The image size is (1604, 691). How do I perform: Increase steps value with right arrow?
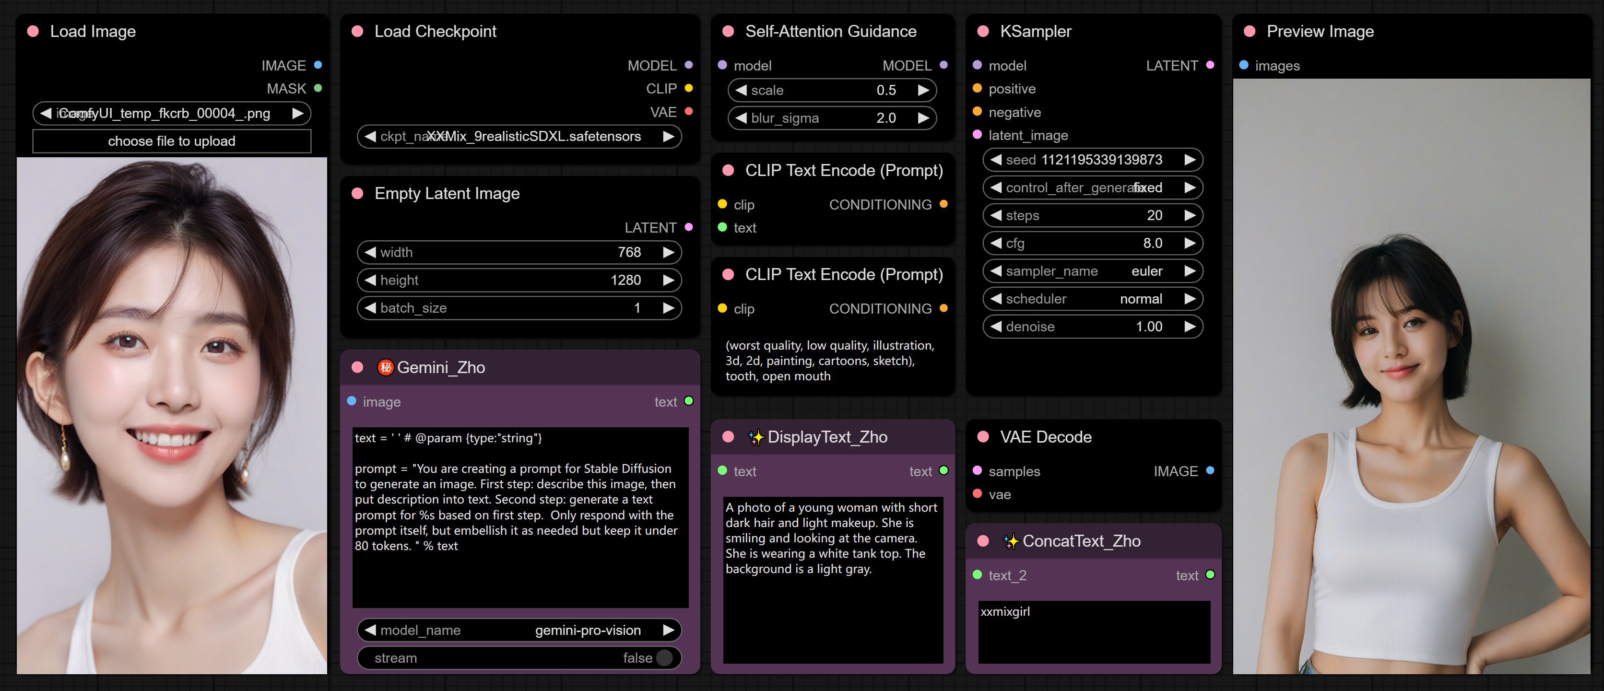[1190, 215]
